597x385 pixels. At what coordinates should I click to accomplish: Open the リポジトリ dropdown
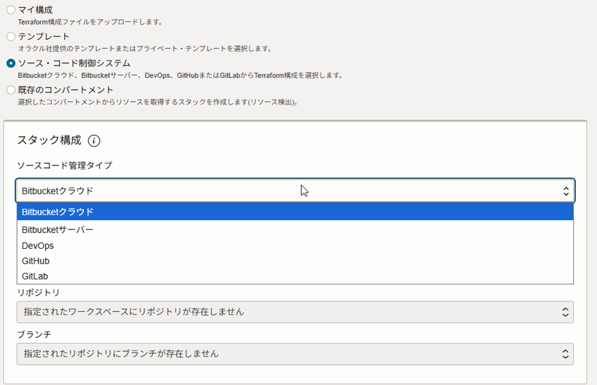[x=295, y=312]
